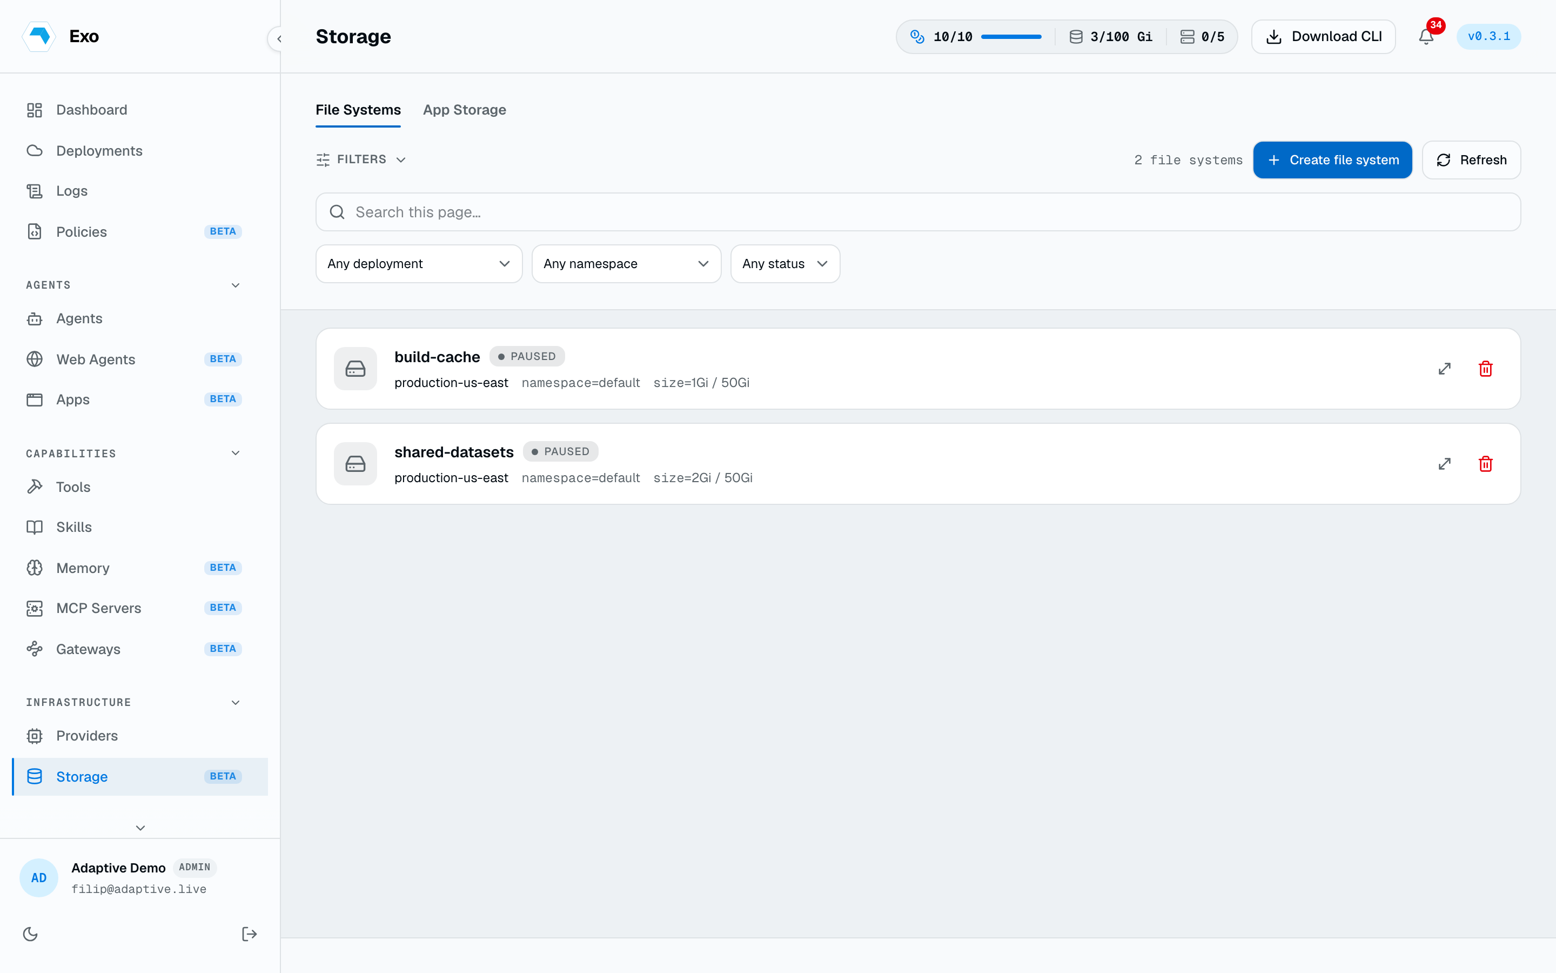Open the Any status dropdown
Image resolution: width=1556 pixels, height=973 pixels.
(x=785, y=264)
